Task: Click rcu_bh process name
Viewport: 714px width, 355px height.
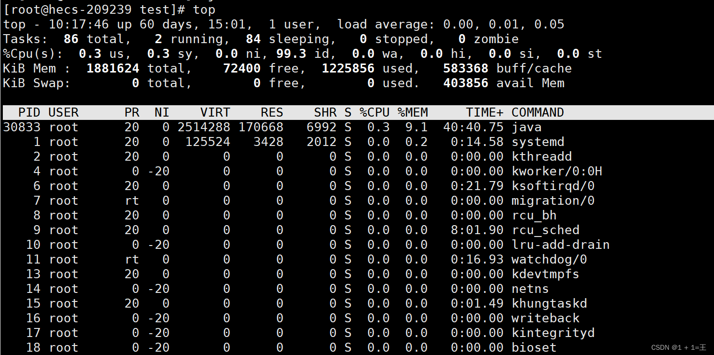Action: [x=534, y=216]
